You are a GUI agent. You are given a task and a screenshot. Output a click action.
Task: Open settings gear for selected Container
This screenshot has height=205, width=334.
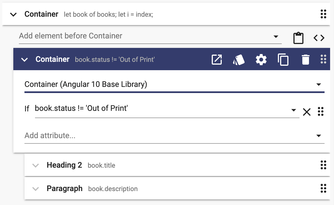click(261, 60)
